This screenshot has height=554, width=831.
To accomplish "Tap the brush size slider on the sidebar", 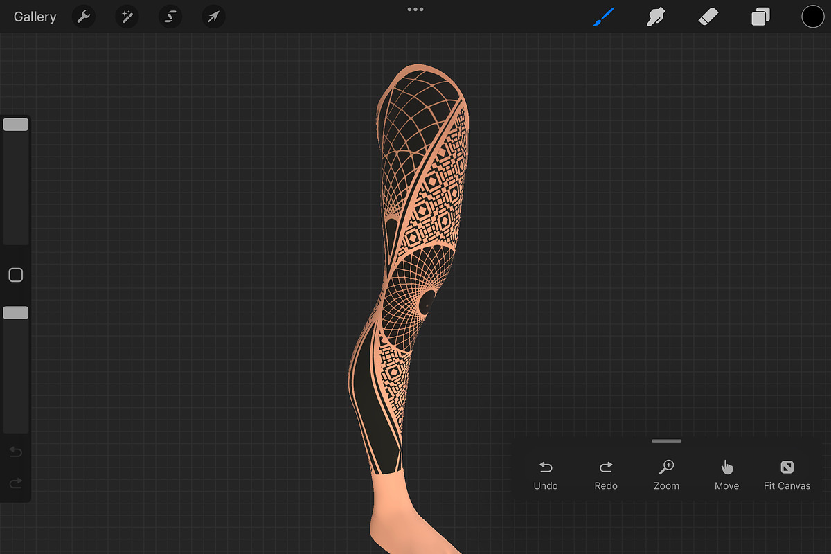I will click(x=15, y=123).
